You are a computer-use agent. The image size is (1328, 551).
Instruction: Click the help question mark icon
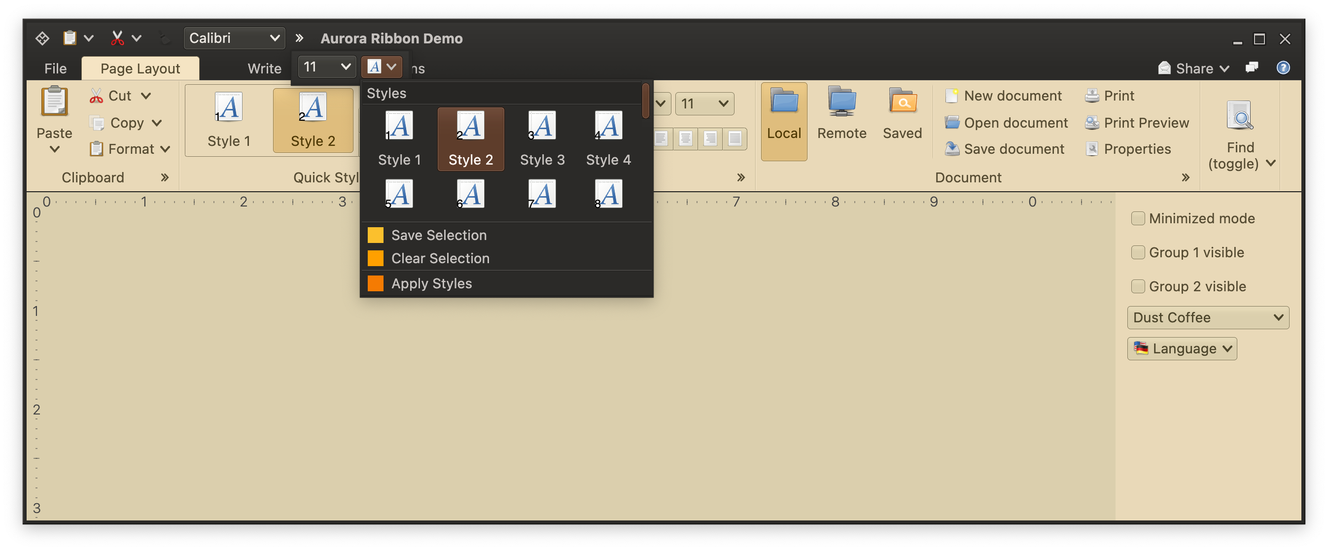point(1283,68)
